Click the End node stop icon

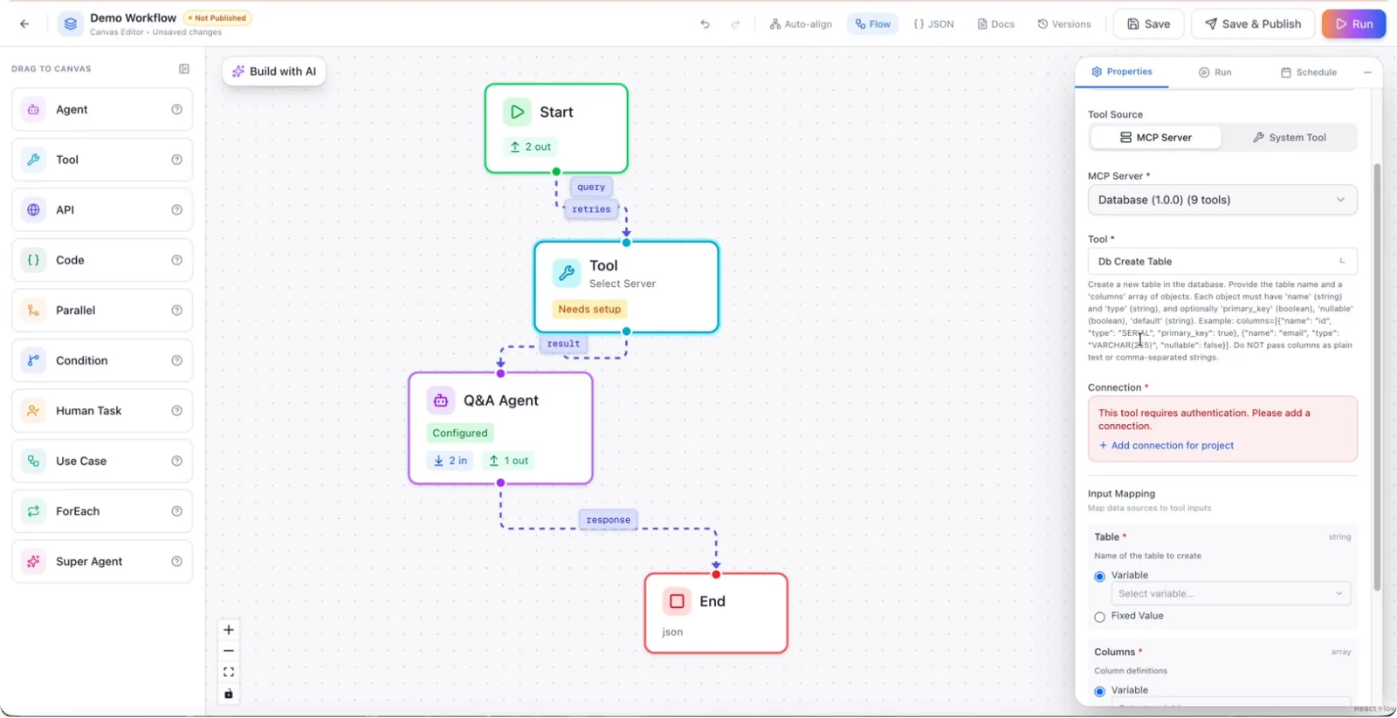click(677, 601)
